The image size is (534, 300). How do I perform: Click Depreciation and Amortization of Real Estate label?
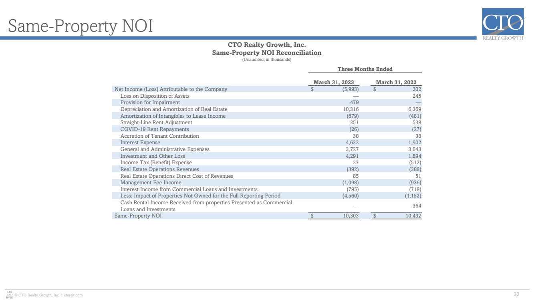174,109
